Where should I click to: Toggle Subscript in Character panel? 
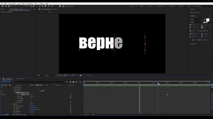[208, 40]
